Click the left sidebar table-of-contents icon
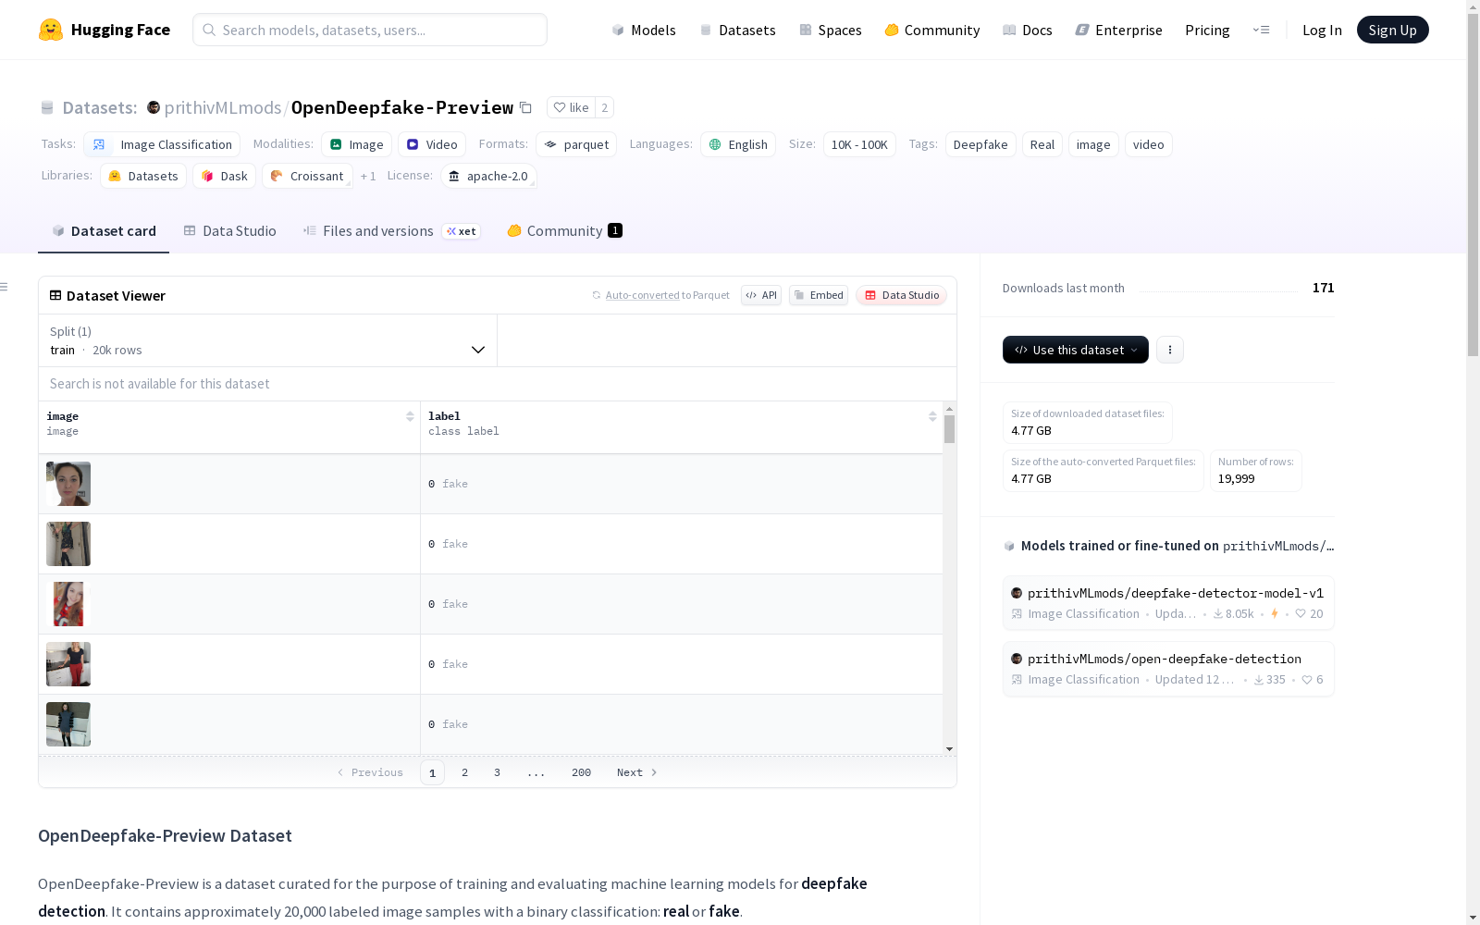1480x925 pixels. coord(4,287)
